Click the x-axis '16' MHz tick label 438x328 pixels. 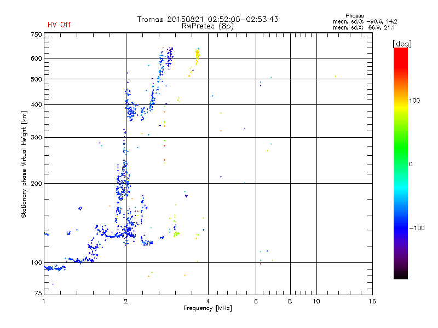click(372, 301)
